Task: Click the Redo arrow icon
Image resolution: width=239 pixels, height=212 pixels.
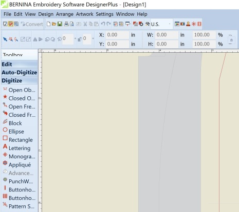Action: tap(108, 24)
